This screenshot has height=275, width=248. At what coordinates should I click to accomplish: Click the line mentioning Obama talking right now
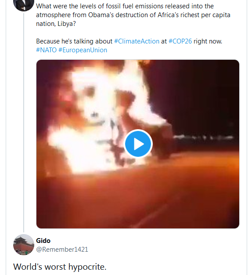point(129,41)
